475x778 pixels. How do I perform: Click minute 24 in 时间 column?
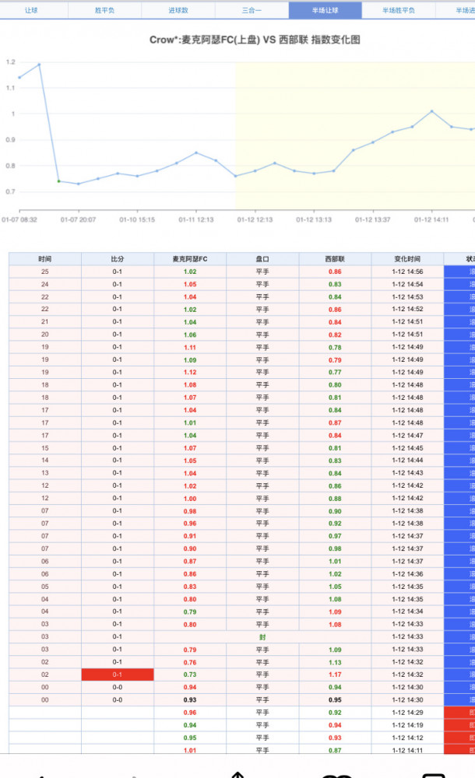(x=45, y=284)
